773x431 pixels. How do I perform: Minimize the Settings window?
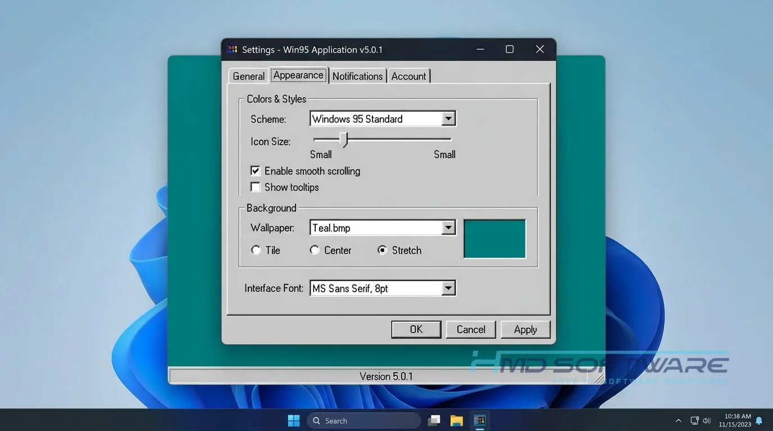coord(481,49)
